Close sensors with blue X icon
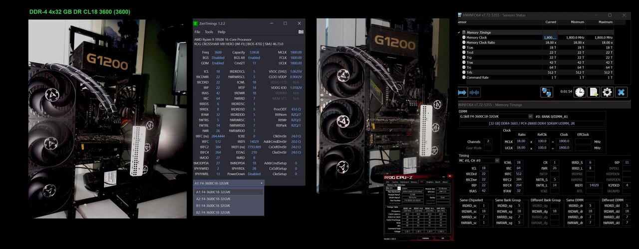Viewport: 639px width, 249px height. [x=621, y=92]
